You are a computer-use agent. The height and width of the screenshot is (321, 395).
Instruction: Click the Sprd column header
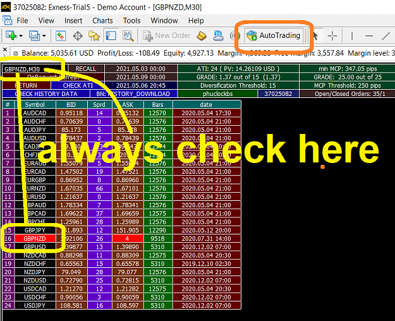(x=99, y=104)
